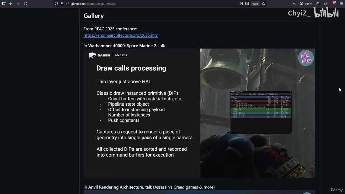The image size is (345, 194).
Task: Open the permissions icon beside the padlock
Action: pyautogui.click(x=67, y=4)
